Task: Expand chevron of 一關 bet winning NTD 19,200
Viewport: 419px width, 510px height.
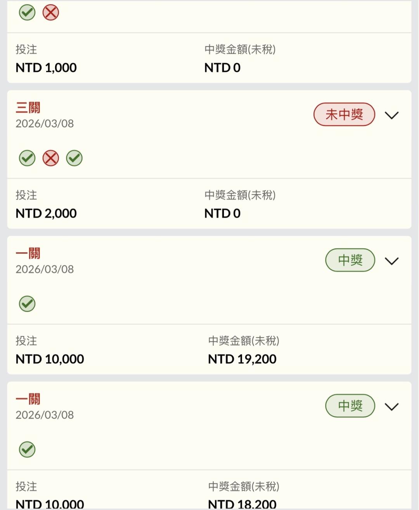Action: click(391, 261)
